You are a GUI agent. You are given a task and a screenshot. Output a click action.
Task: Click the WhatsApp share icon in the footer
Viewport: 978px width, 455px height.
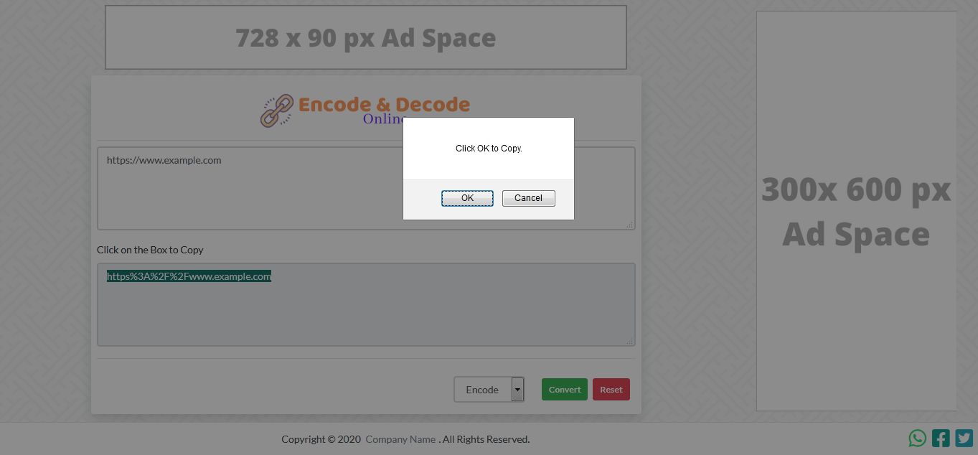tap(916, 438)
